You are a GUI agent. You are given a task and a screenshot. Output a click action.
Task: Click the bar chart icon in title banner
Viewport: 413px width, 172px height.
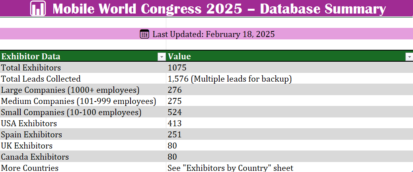tap(38, 8)
